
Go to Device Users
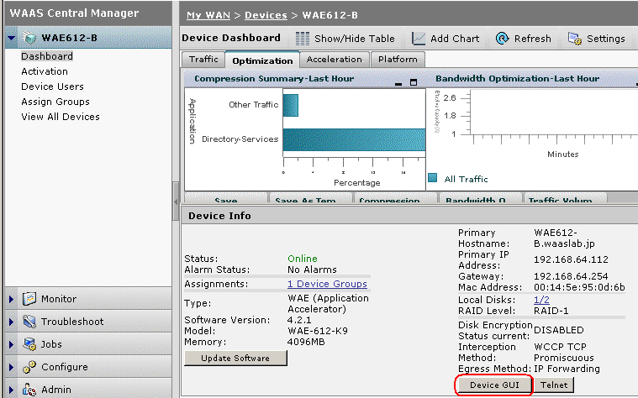52,86
